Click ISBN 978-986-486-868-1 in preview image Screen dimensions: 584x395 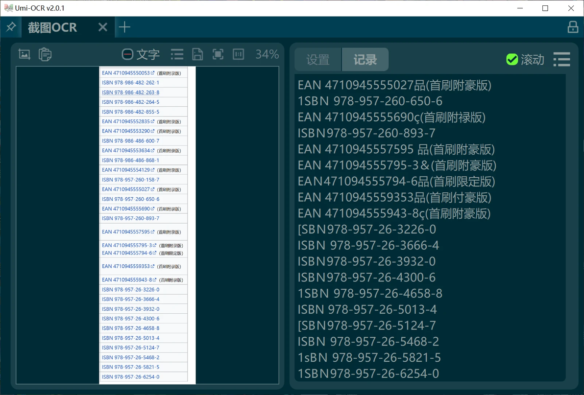130,160
